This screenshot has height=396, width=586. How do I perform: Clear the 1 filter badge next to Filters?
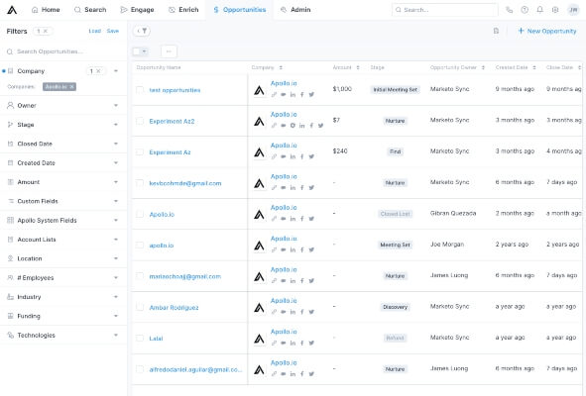pos(46,31)
